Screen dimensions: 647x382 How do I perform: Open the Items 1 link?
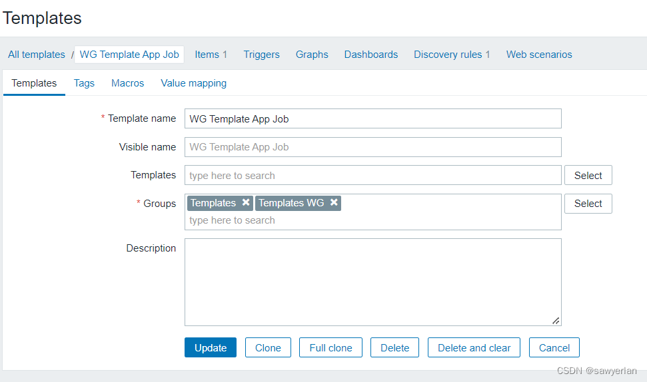point(211,55)
